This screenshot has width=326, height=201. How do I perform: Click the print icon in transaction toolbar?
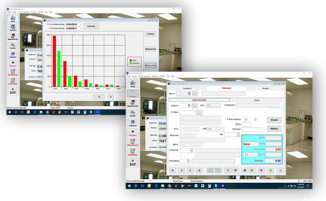tap(245, 170)
